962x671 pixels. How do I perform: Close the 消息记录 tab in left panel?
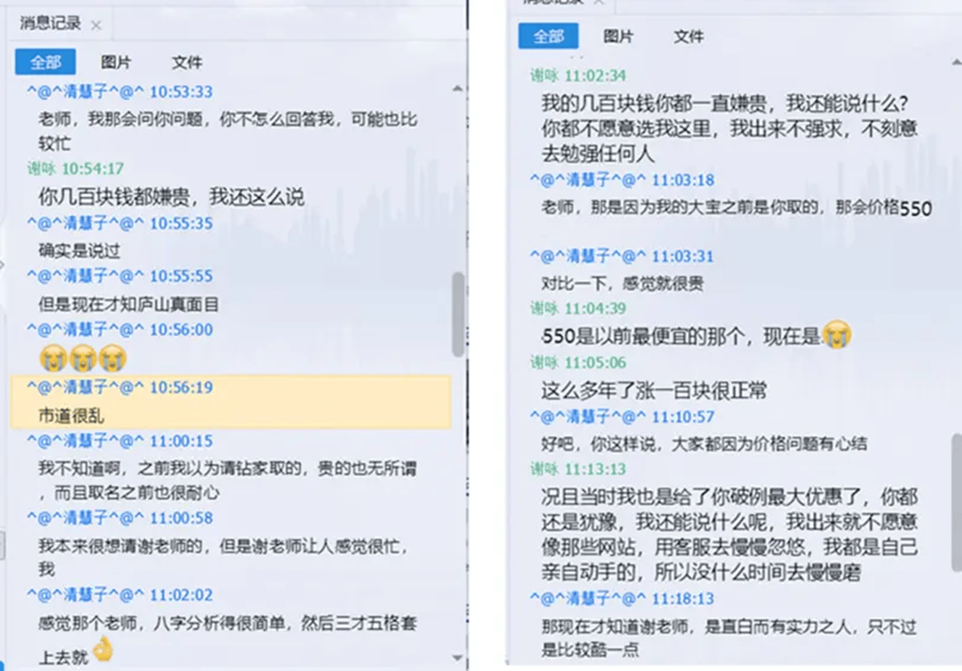pos(96,25)
